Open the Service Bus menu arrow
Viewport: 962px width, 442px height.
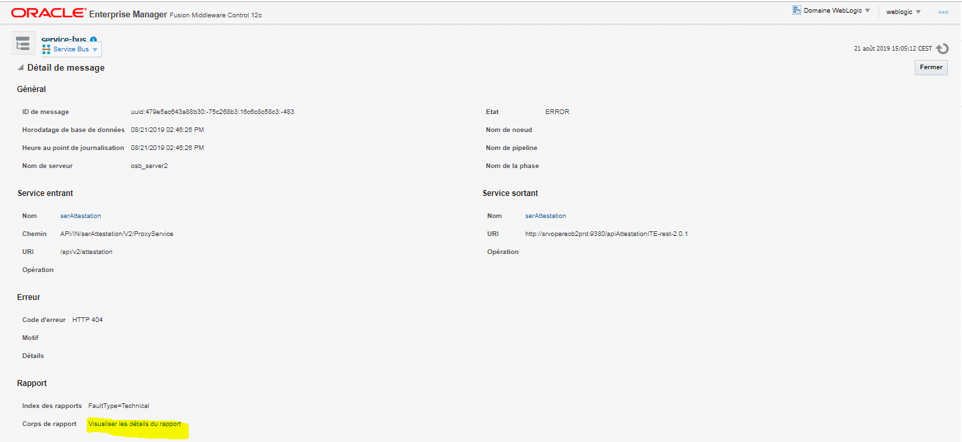(95, 50)
